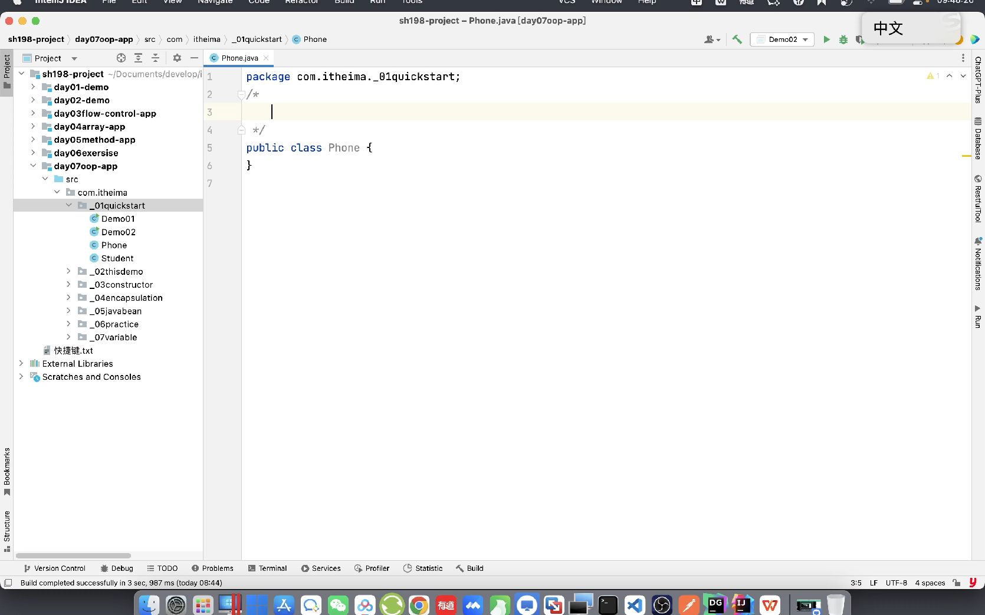Open the Debug tool tab

117,568
